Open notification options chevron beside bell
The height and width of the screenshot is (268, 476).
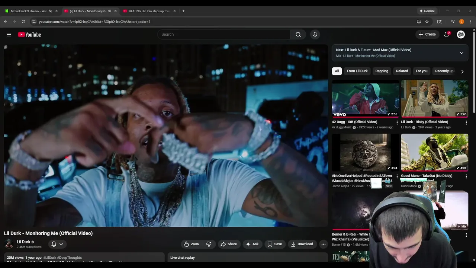[61, 244]
